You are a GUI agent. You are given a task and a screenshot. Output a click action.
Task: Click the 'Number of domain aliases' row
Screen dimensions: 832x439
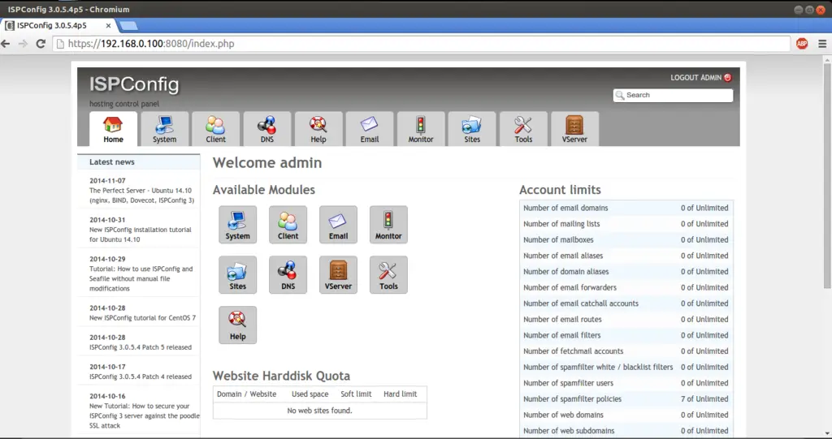(x=626, y=272)
